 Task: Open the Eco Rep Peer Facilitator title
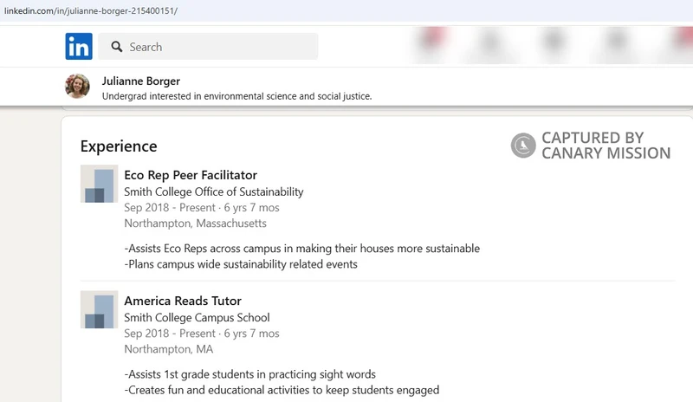(x=191, y=175)
